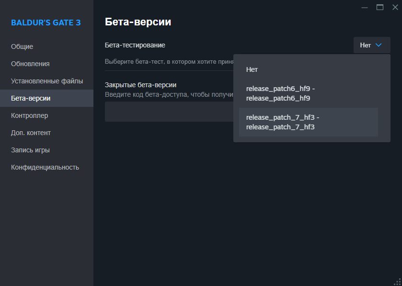Image resolution: width=402 pixels, height=286 pixels.
Task: Minimize the properties window
Action: tap(365, 8)
